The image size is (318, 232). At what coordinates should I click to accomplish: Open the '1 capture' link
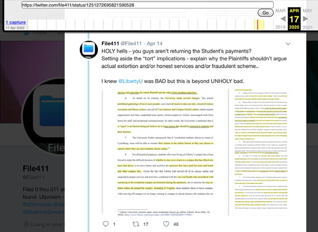point(15,22)
